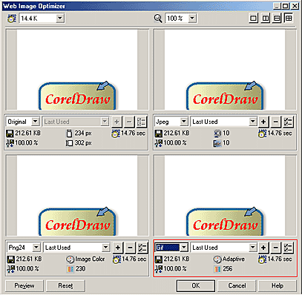Screen dimensions: 302x295
Task: Switch to two vertical panes view
Action: 266,19
